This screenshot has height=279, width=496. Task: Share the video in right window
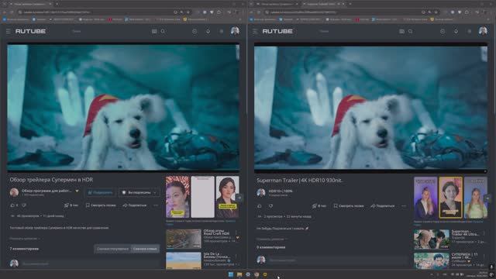[x=383, y=206]
